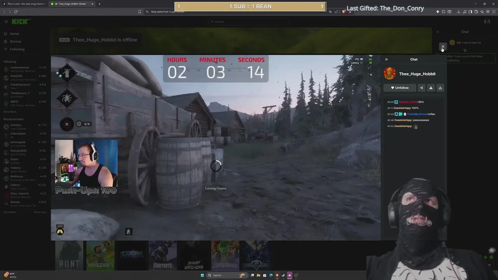Collapse the background page chat arrow
The image size is (498, 280).
tap(437, 32)
